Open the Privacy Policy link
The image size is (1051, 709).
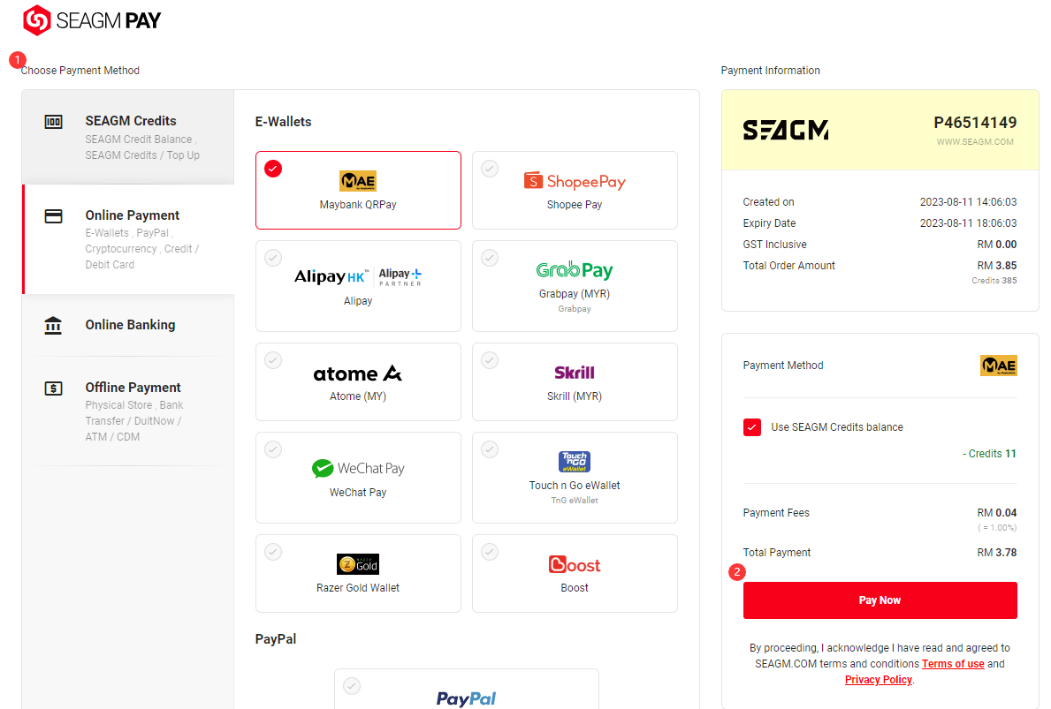878,680
